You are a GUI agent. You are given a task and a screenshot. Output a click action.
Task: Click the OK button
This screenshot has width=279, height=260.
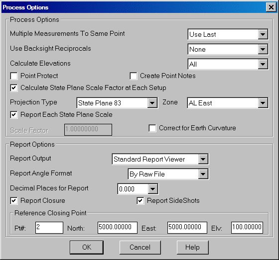(x=87, y=248)
